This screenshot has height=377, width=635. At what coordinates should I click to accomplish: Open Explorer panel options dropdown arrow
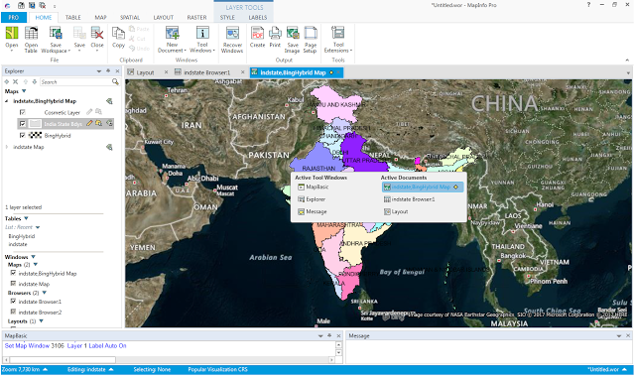[99, 71]
